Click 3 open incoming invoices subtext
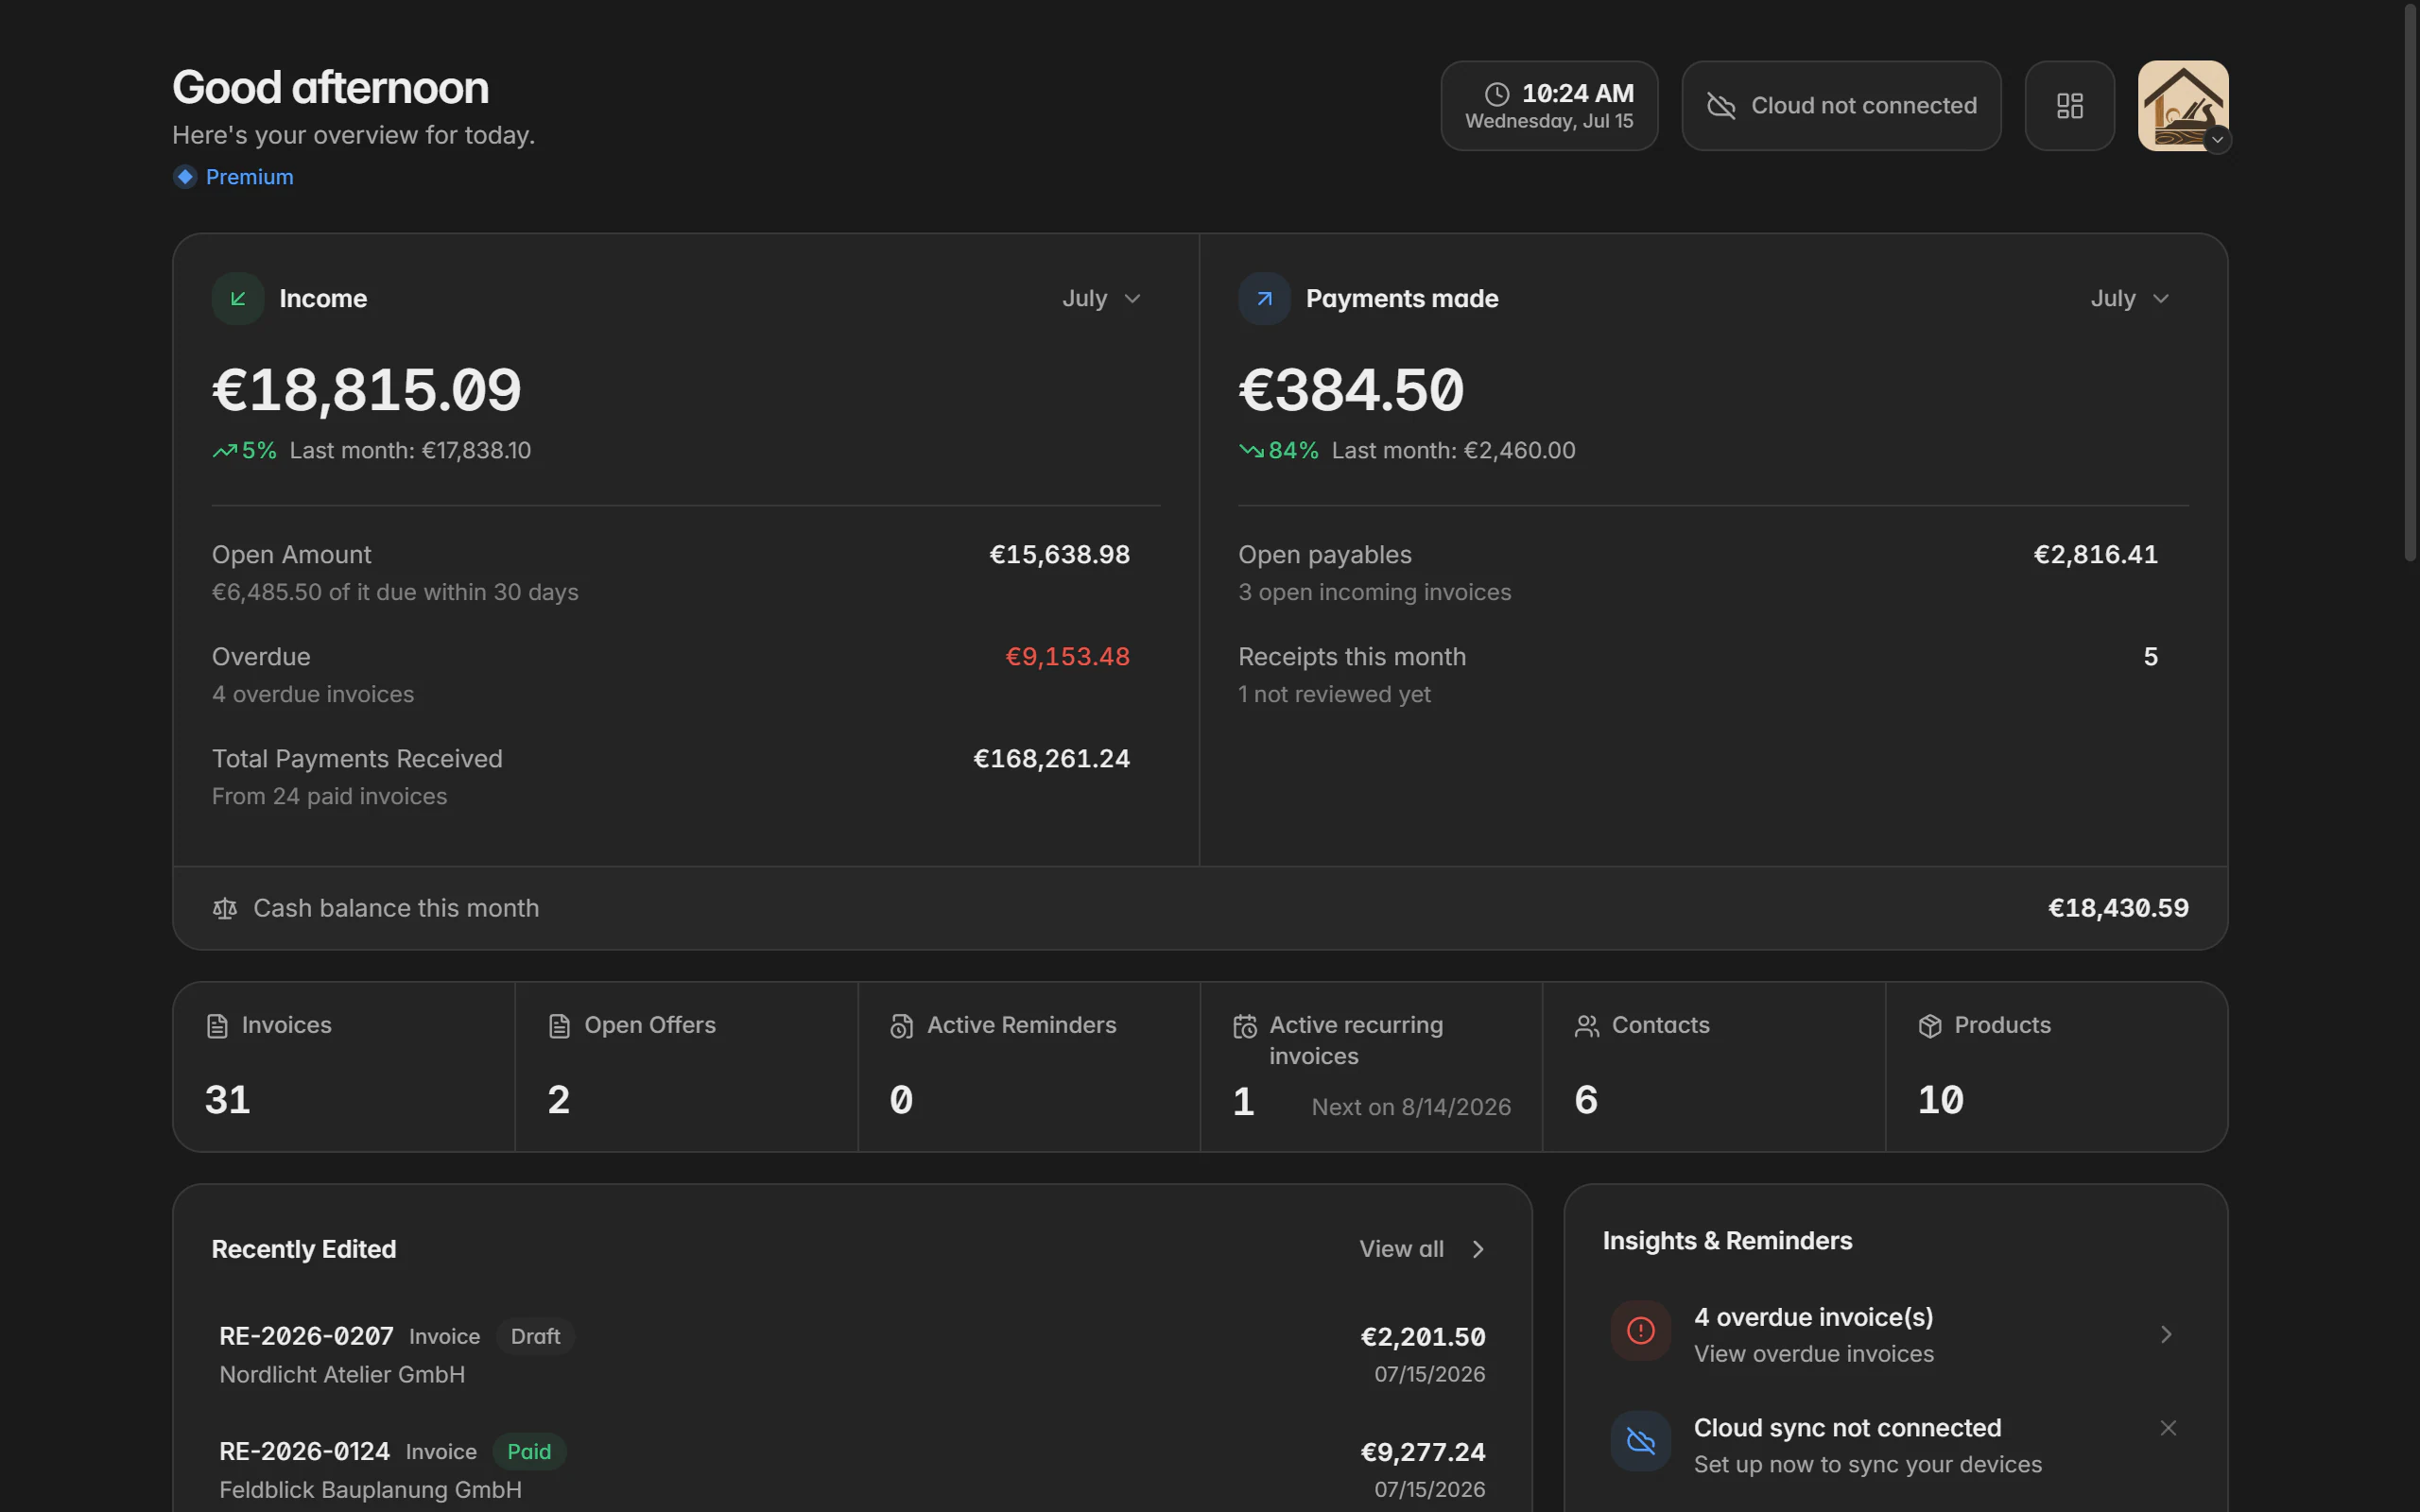 tap(1374, 593)
